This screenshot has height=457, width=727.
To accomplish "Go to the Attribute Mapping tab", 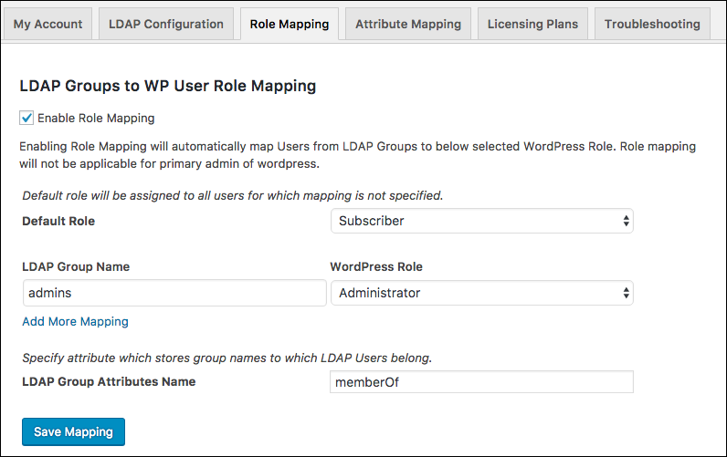I will 408,24.
